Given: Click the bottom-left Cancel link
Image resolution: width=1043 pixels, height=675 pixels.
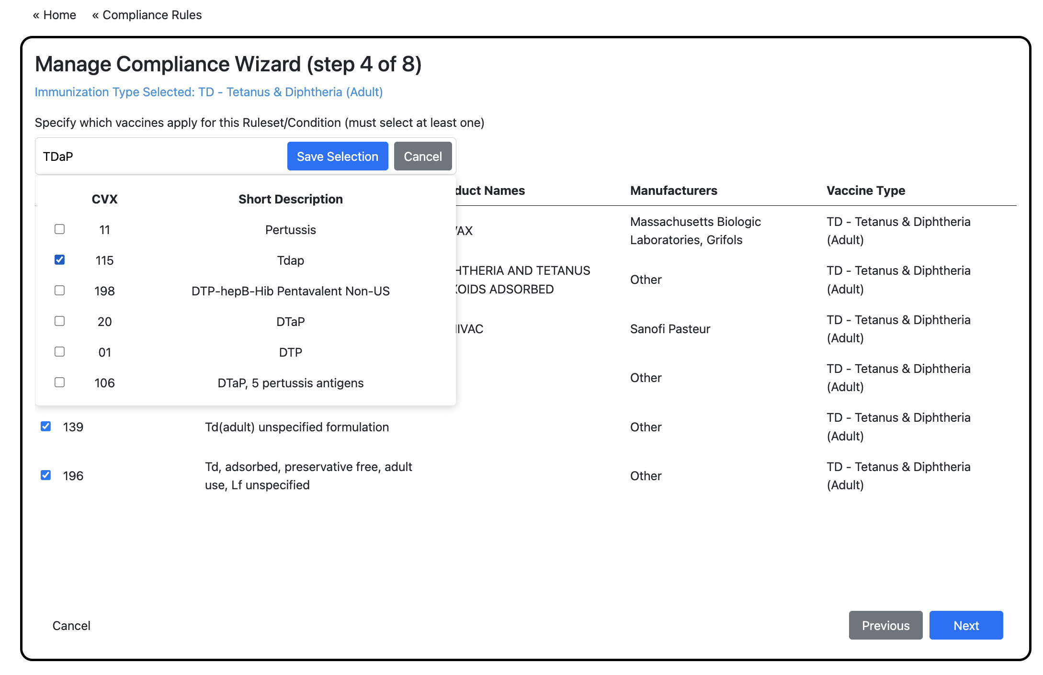Looking at the screenshot, I should (71, 626).
